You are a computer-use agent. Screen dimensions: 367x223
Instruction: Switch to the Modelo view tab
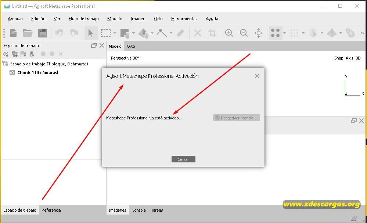point(115,46)
